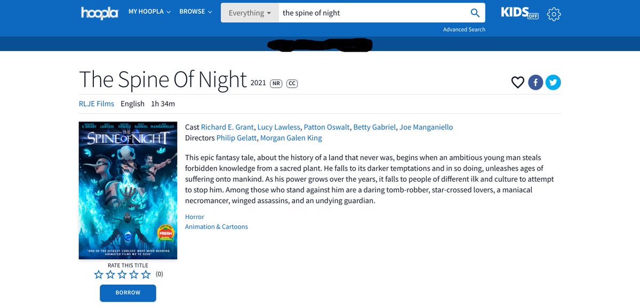
Task: Expand the Everything search filter dropdown
Action: tap(250, 13)
